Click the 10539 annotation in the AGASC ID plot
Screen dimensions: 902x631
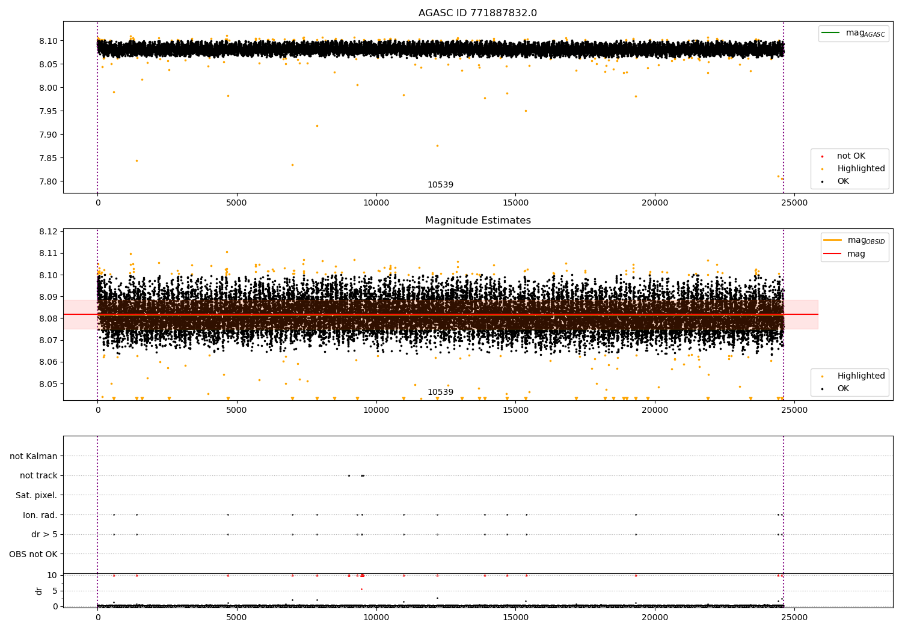point(440,185)
